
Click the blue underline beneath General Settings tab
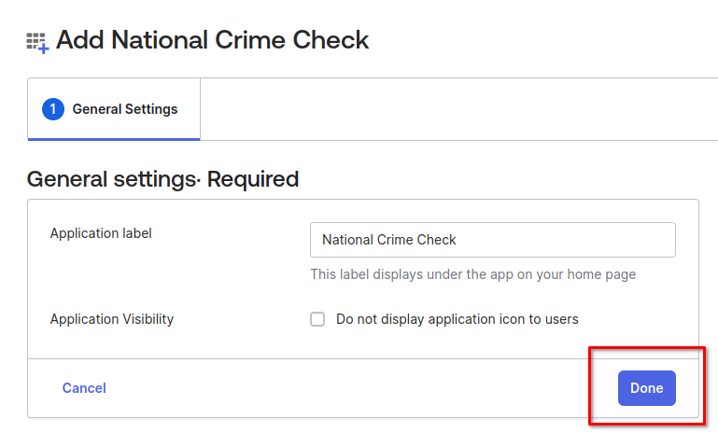pyautogui.click(x=114, y=139)
